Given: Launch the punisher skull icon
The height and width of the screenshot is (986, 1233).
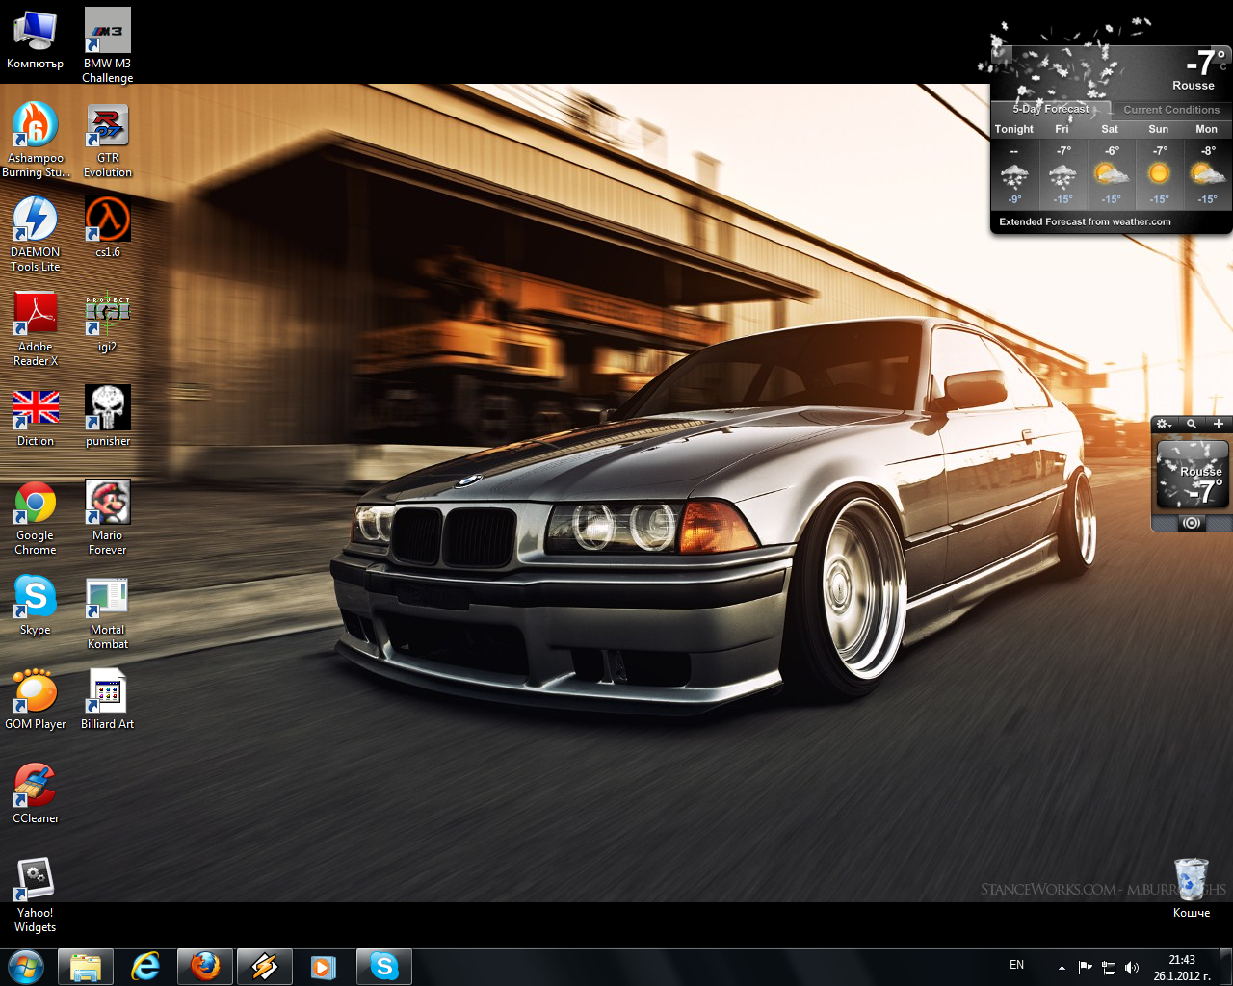Looking at the screenshot, I should click(x=108, y=417).
